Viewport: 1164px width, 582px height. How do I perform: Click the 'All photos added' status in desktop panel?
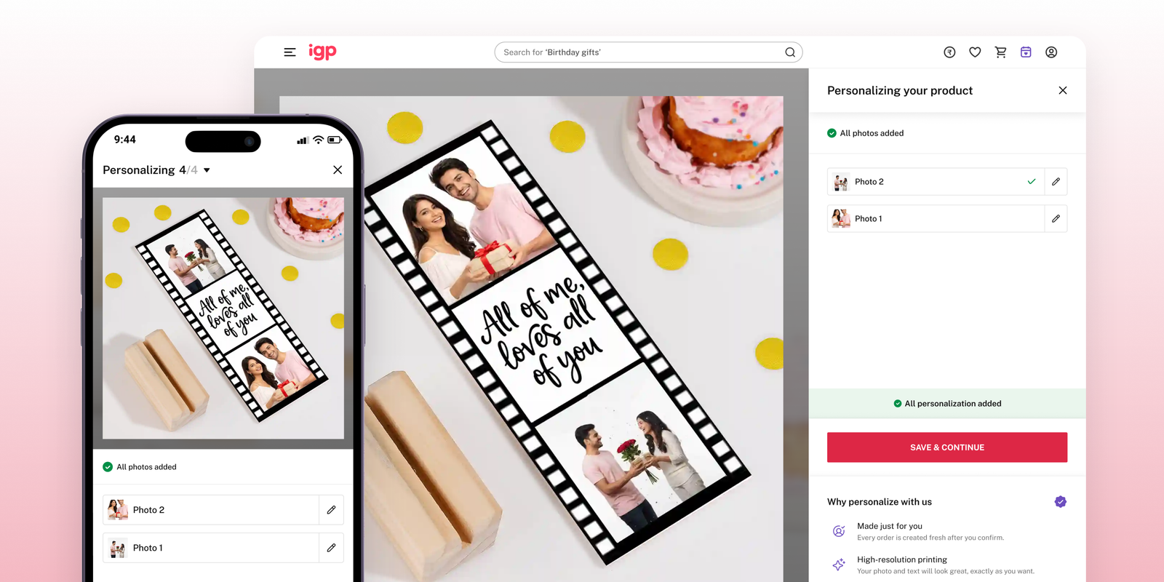(x=866, y=133)
